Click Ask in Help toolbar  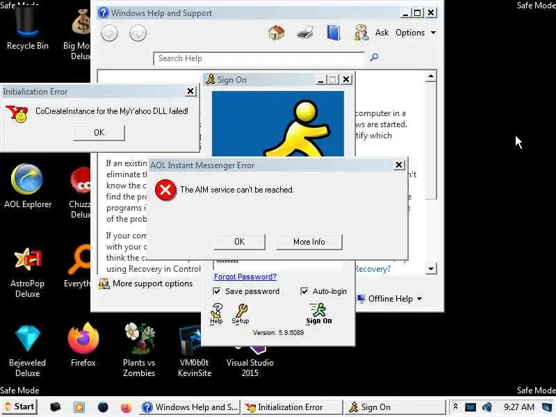tap(382, 33)
